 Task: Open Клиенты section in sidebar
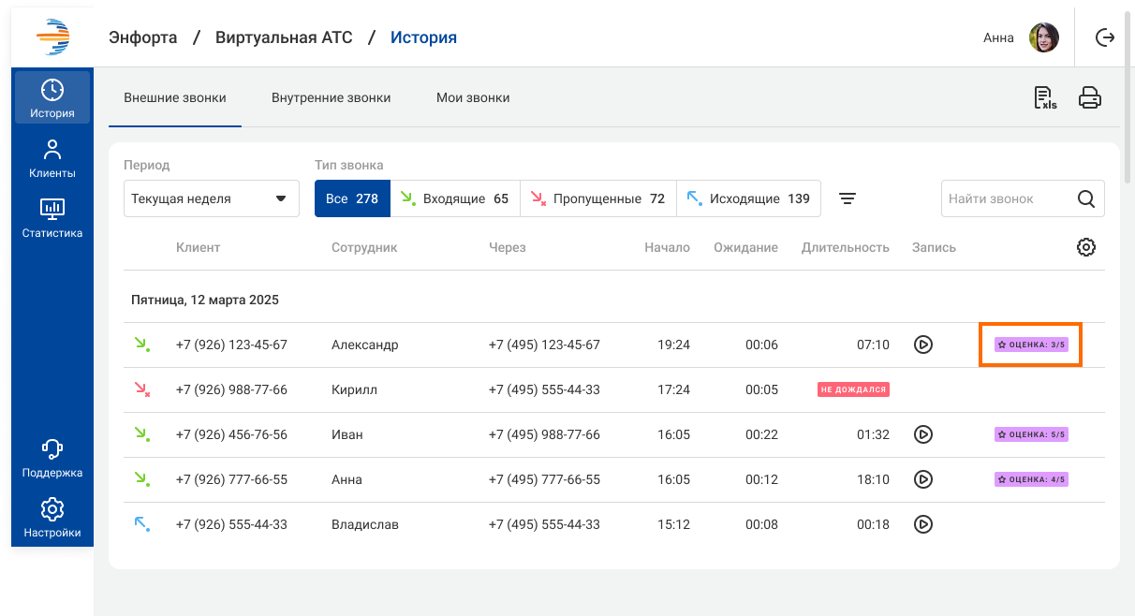(52, 158)
